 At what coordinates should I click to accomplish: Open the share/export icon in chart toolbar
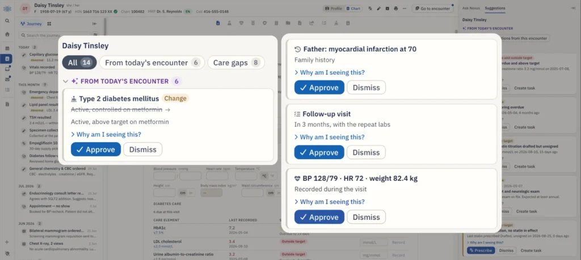311,23
